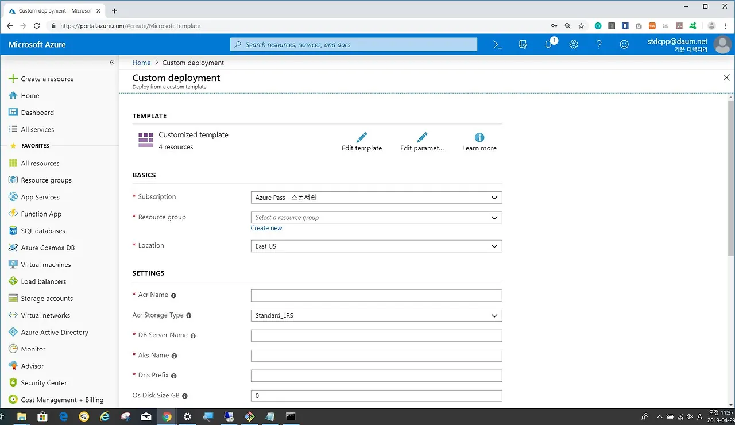Show info tooltip for Acr Storage Type

[189, 315]
